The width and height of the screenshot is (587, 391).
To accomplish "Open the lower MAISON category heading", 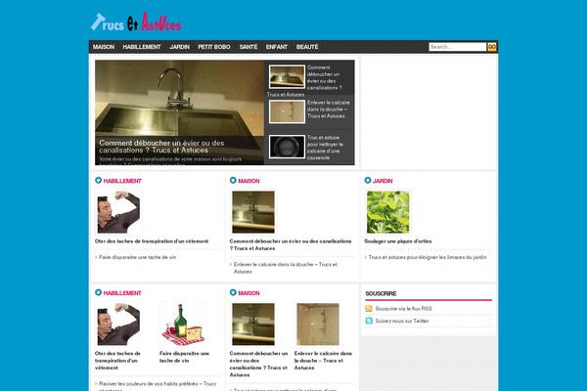I will pos(248,293).
